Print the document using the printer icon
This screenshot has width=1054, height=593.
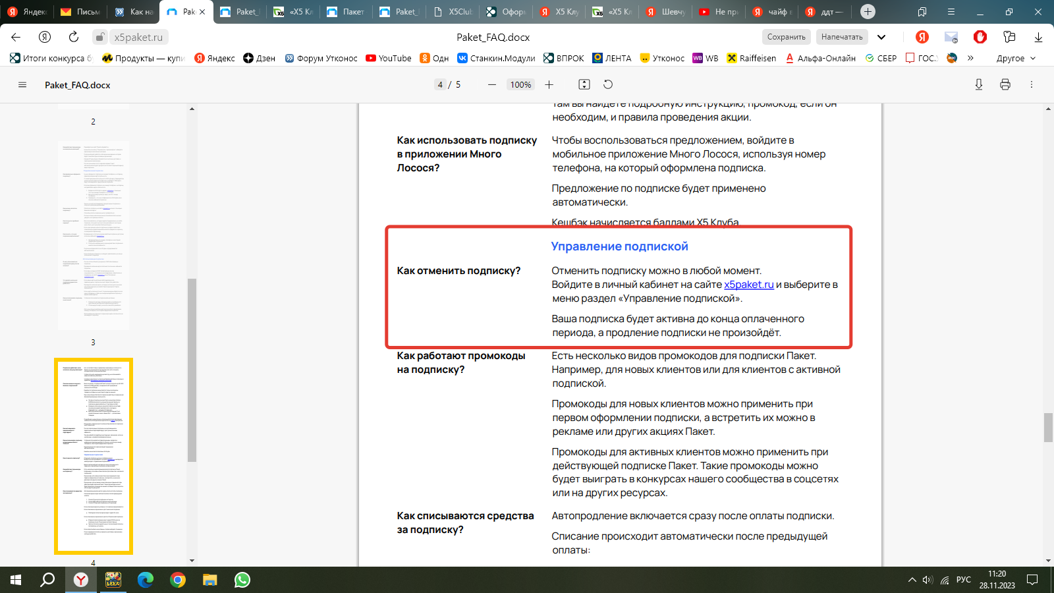(1005, 85)
